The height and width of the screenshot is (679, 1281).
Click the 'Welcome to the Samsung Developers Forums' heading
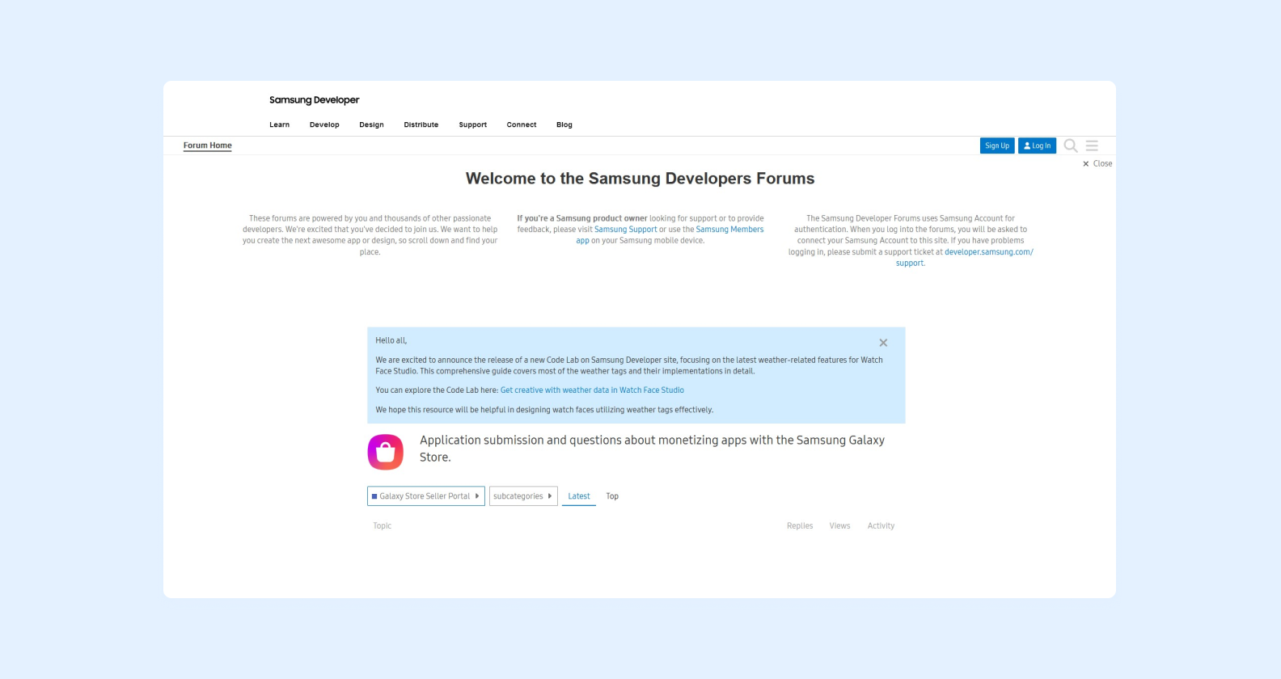click(640, 179)
